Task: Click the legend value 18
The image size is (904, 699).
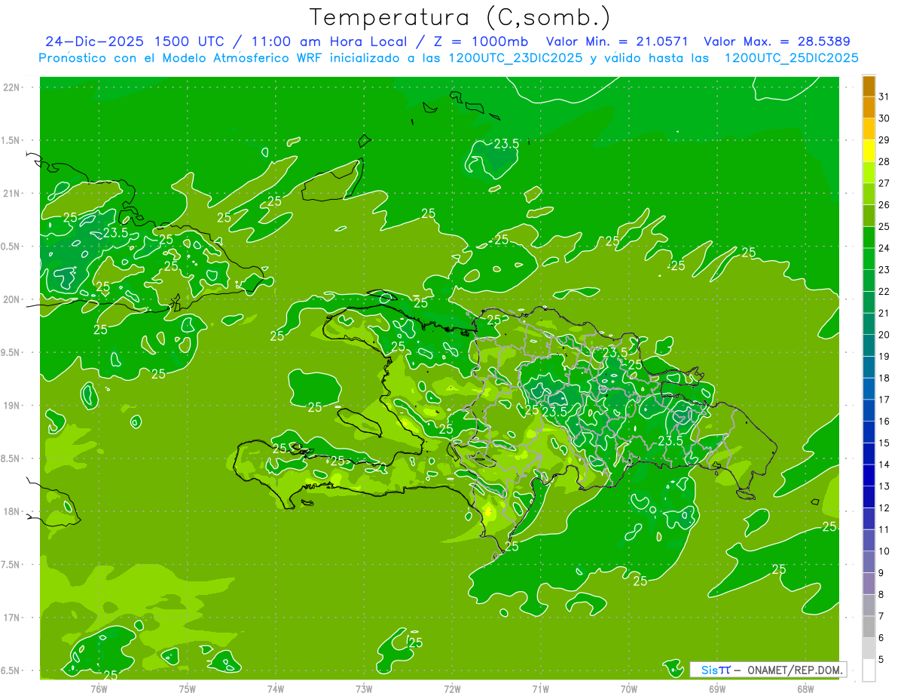Action: coord(884,378)
